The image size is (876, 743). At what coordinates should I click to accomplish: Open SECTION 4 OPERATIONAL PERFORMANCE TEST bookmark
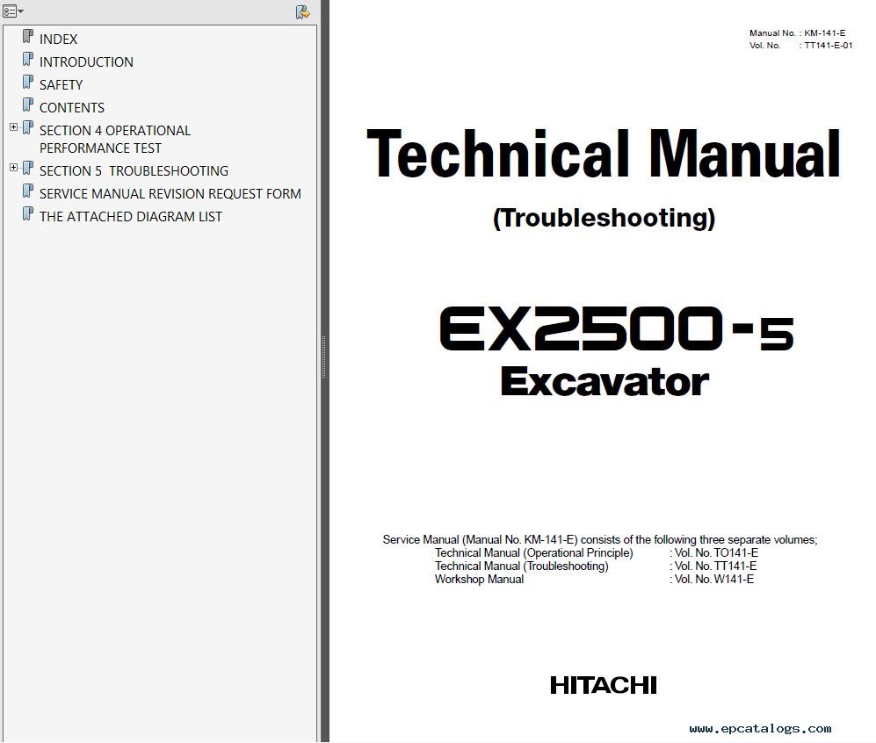pos(114,139)
